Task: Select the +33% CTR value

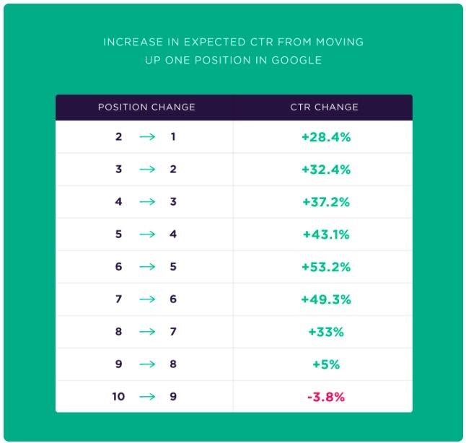Action: coord(325,332)
